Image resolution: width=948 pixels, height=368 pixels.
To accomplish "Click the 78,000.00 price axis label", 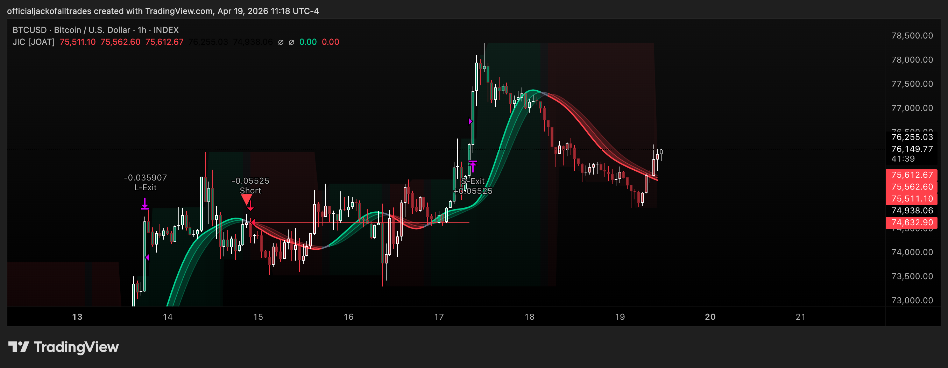I will (x=912, y=59).
